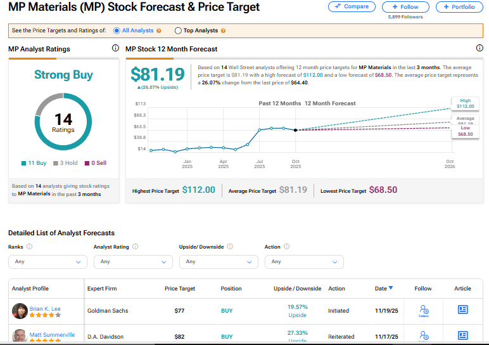Open Brian K. Lee analyst profile link
489x345 pixels.
pyautogui.click(x=45, y=309)
